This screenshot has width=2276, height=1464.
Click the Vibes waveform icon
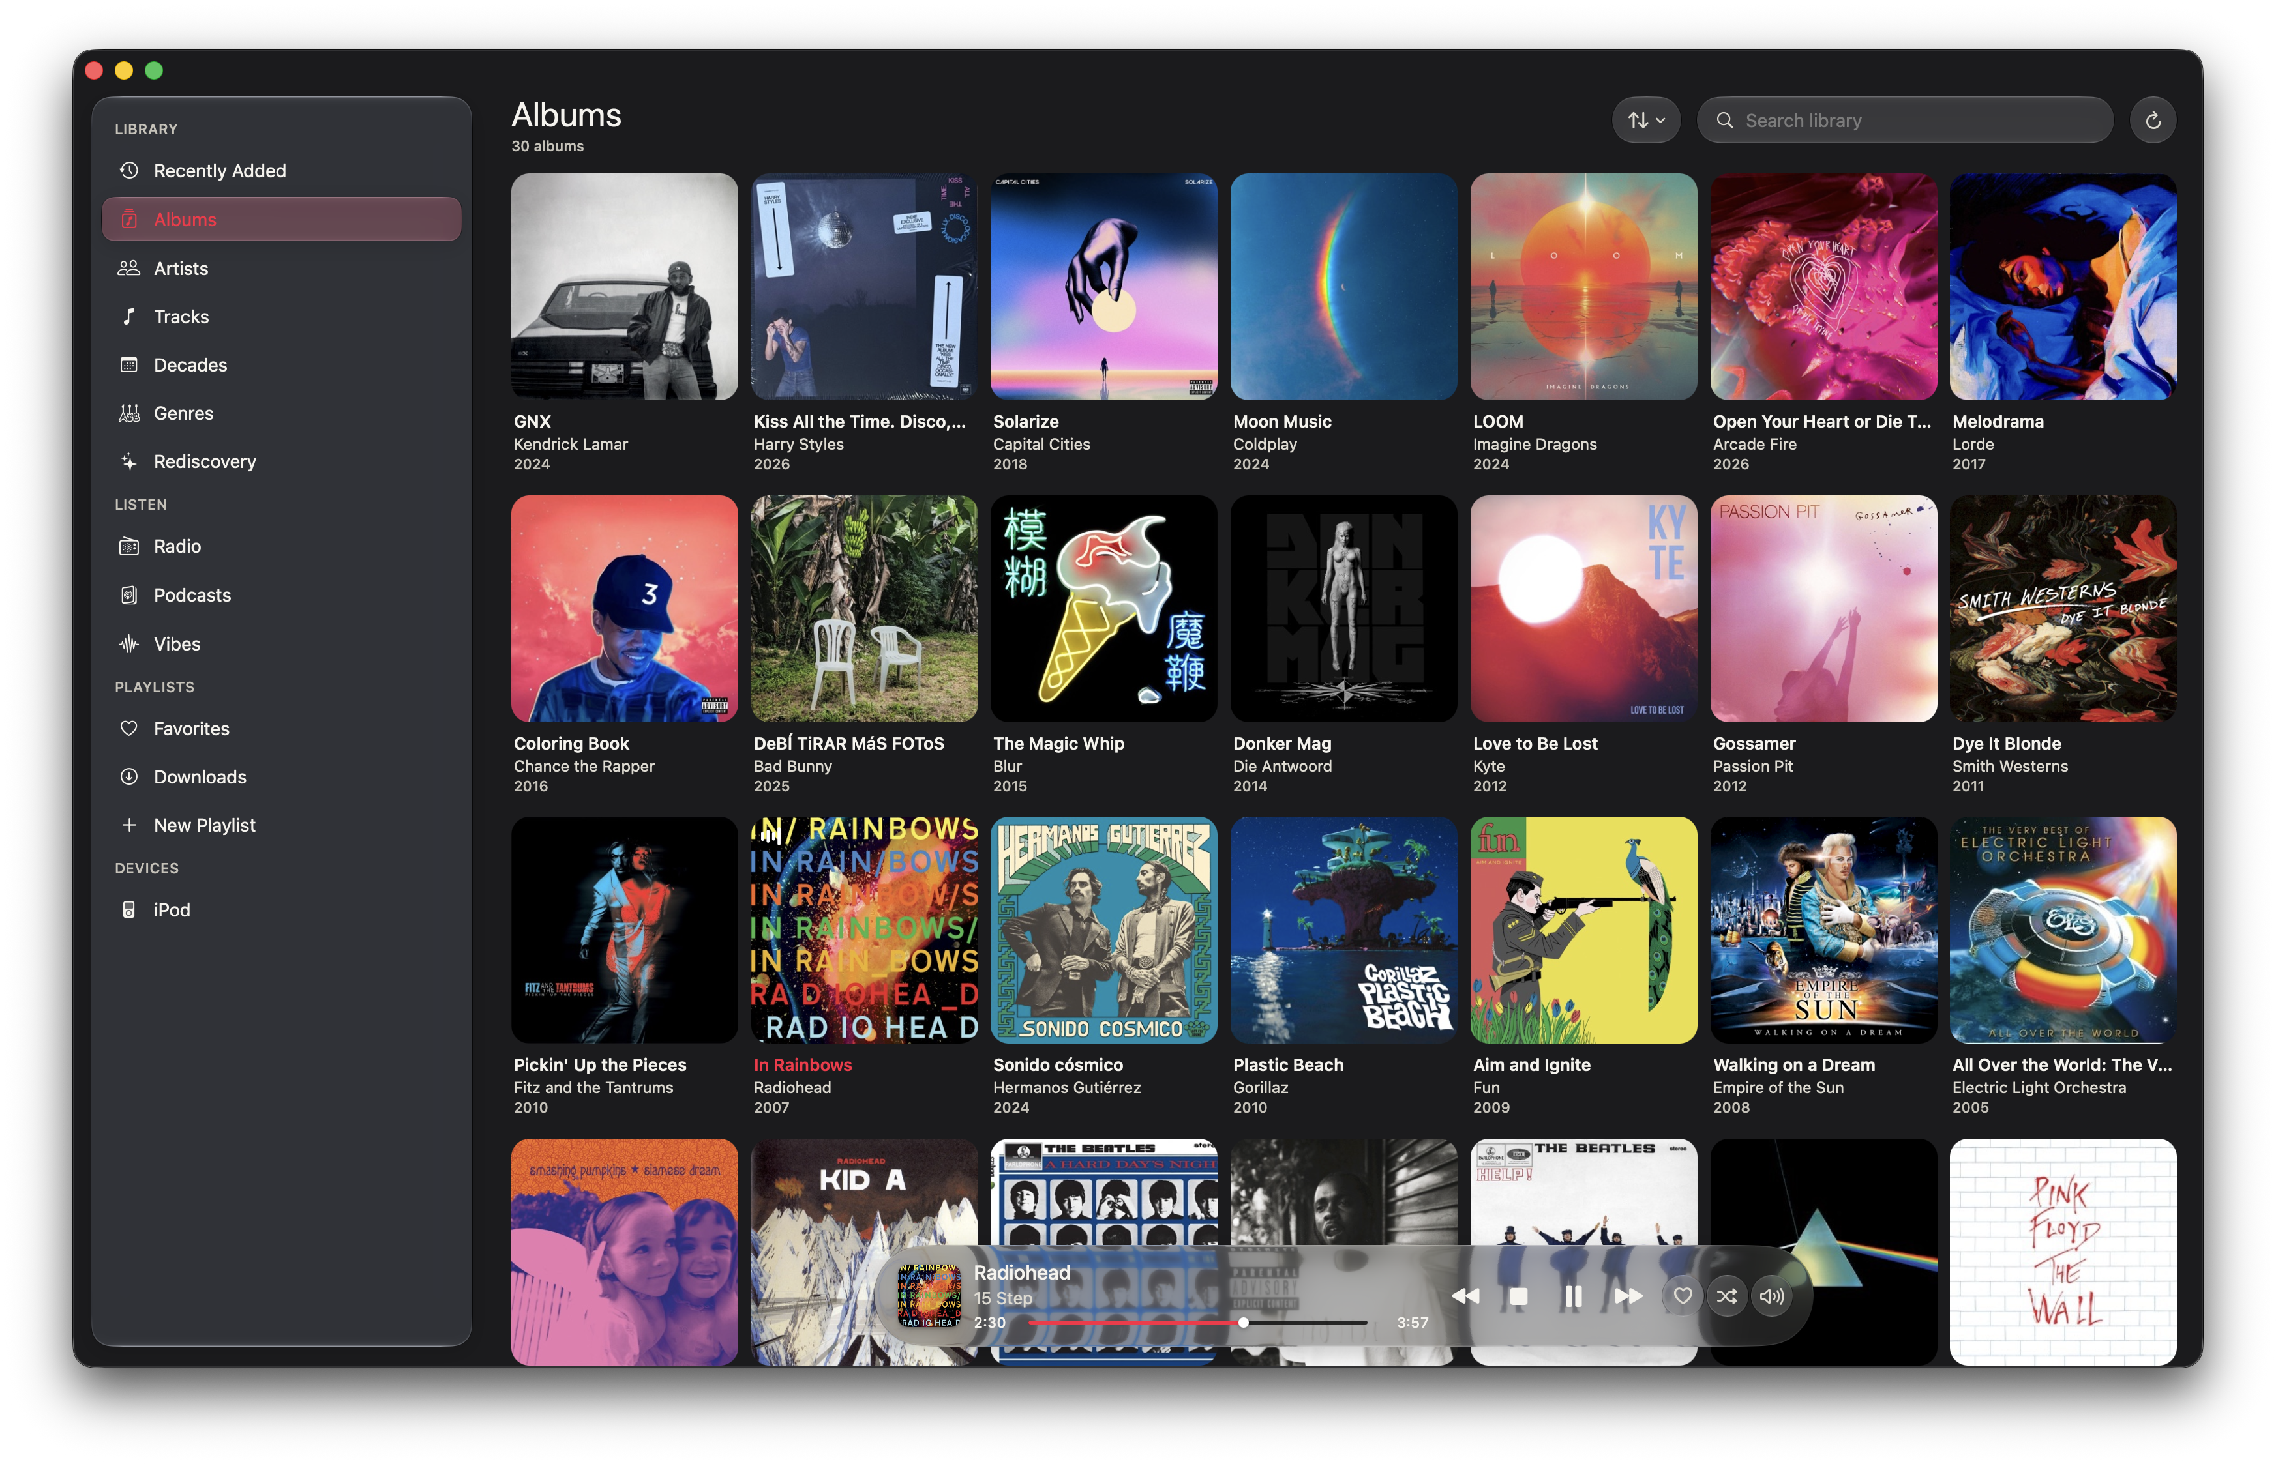[129, 643]
